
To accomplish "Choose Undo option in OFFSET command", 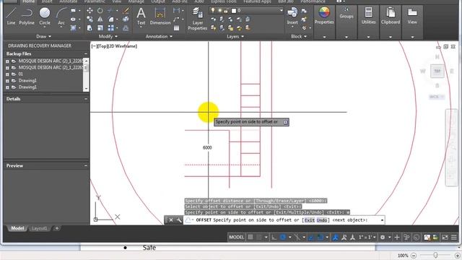I will 322,220.
